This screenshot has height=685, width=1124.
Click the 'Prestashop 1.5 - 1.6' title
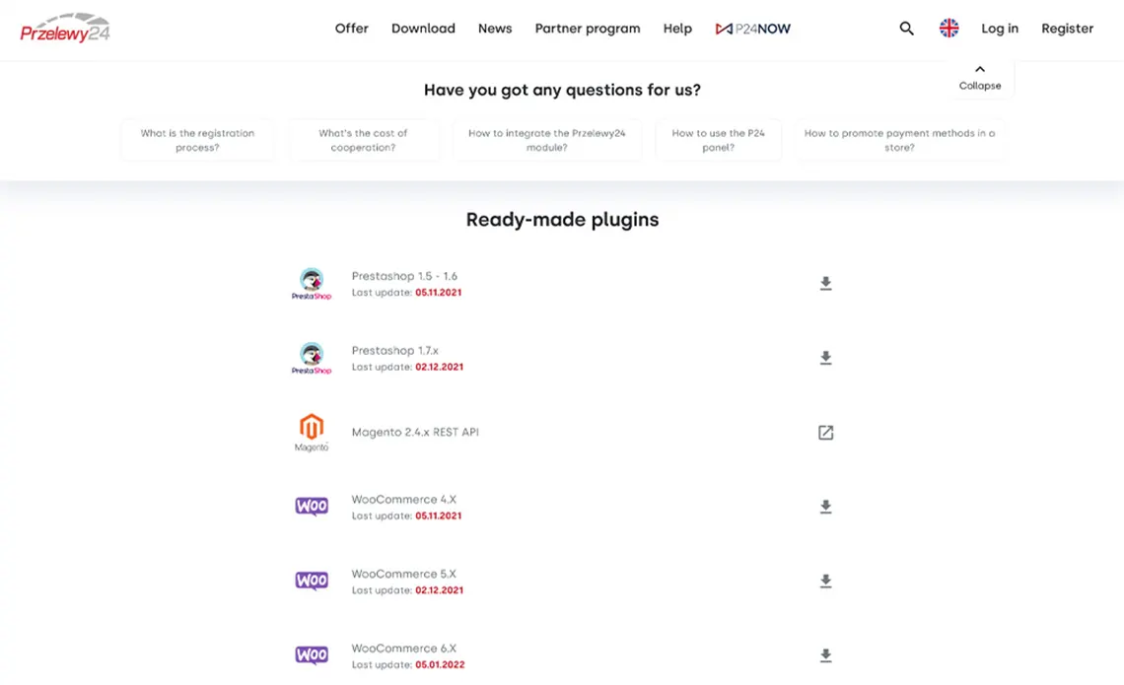point(404,276)
